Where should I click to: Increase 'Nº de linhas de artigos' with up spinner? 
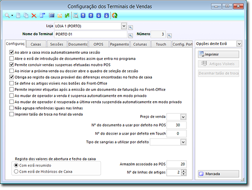click(183, 171)
